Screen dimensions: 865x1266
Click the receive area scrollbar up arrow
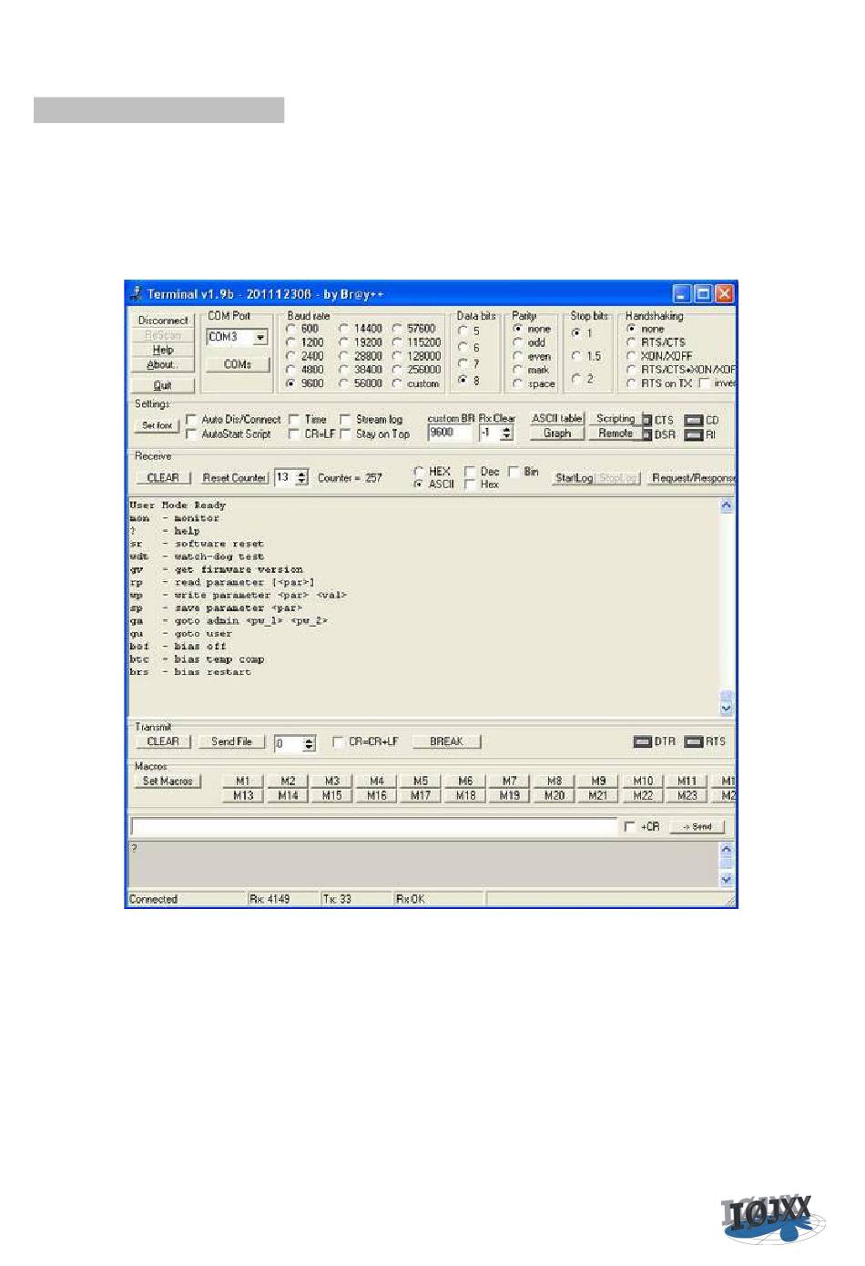pyautogui.click(x=727, y=505)
